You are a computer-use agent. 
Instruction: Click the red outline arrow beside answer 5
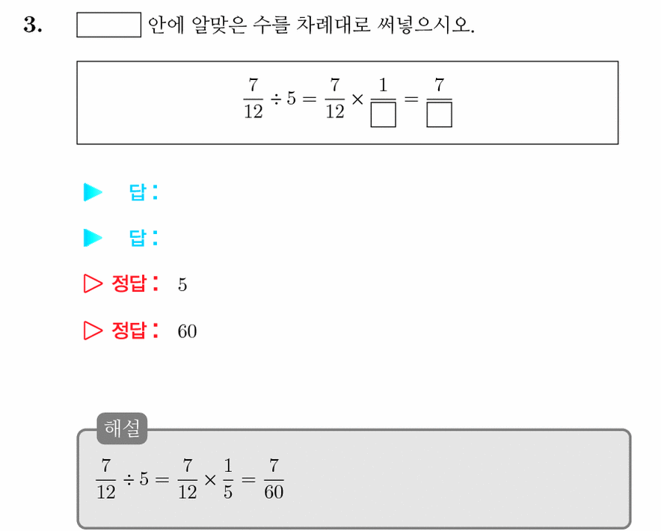click(93, 283)
